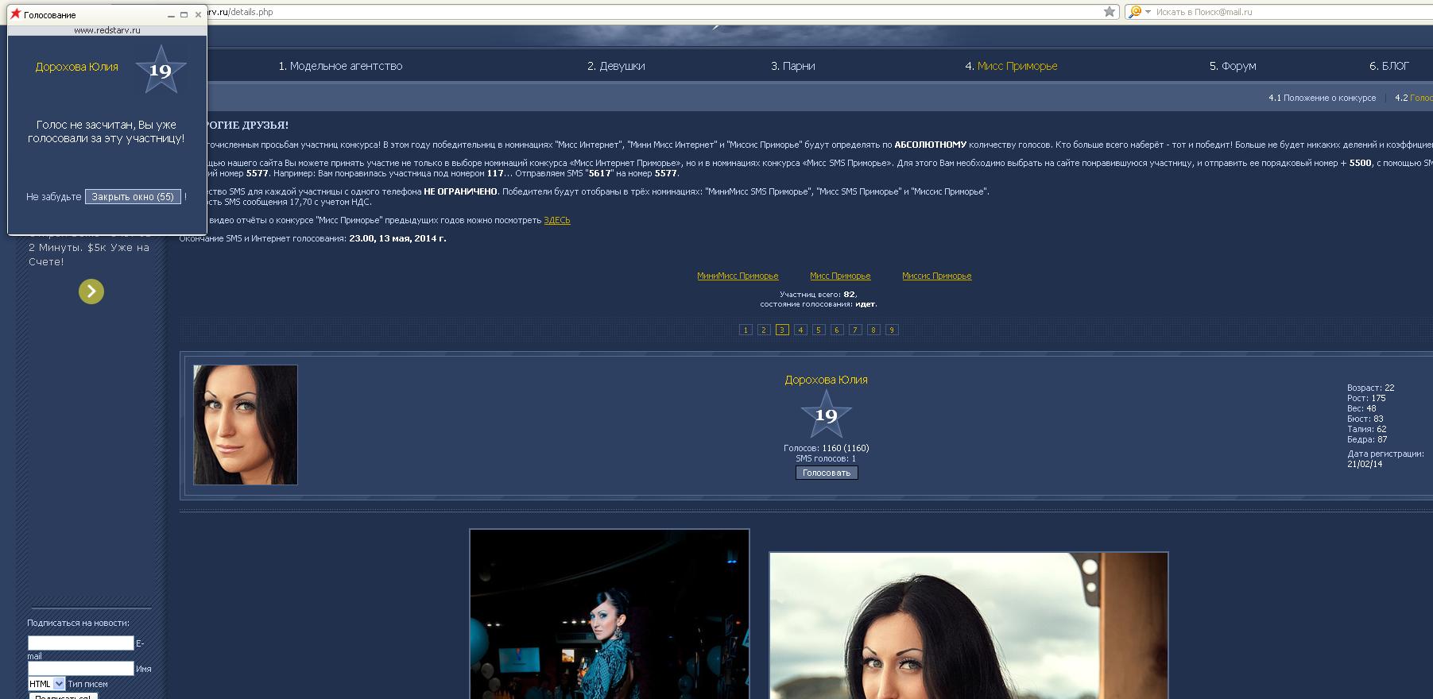The width and height of the screenshot is (1433, 699).
Task: Click the 'Вес: 48' text
Action: pos(1361,408)
